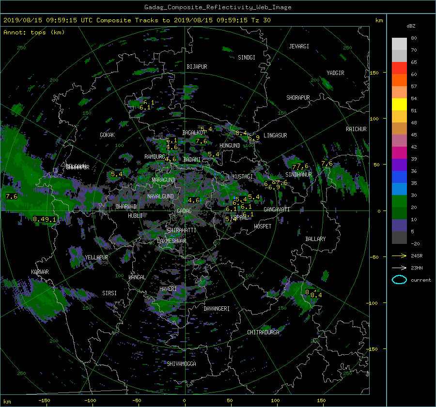Click the 'km' unit label at bottom-left
436x407 pixels.
[x=7, y=402]
